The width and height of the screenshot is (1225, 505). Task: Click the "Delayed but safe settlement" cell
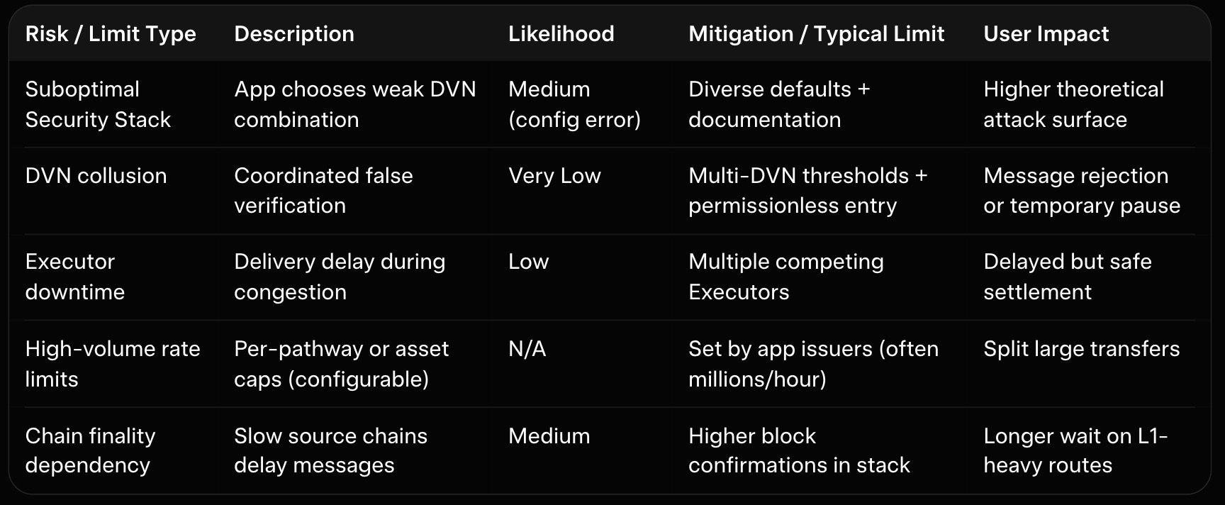[x=1067, y=277]
